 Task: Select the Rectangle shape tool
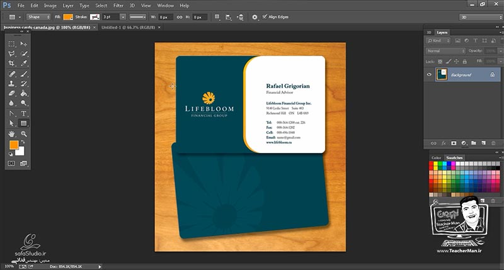click(24, 123)
